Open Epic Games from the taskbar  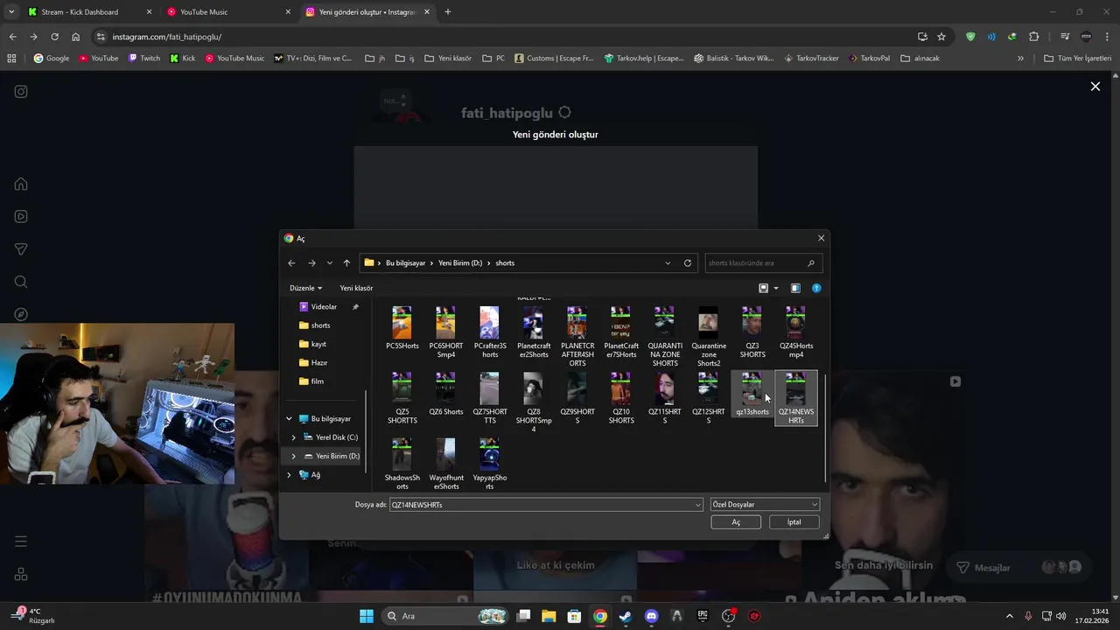[703, 616]
